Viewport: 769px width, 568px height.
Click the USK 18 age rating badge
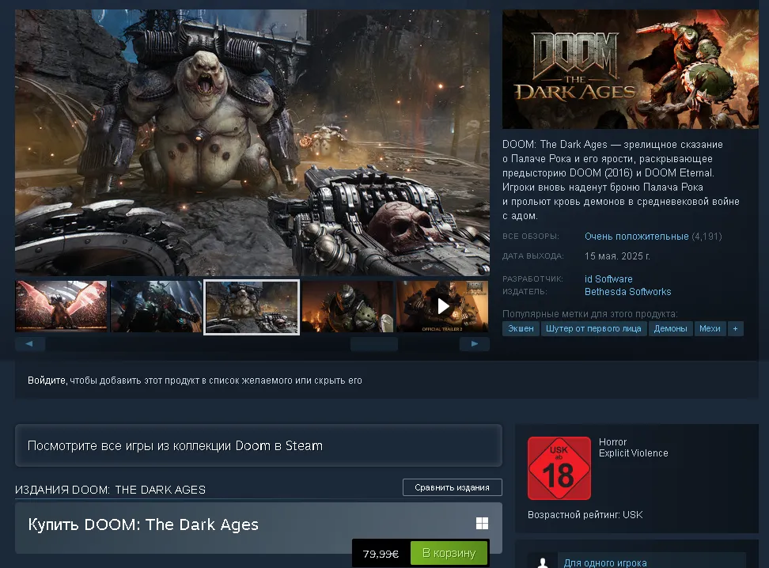tap(559, 468)
